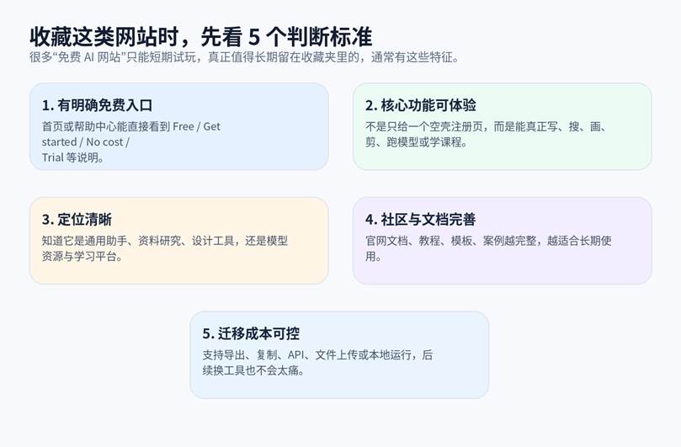Select the heading "3. 定位清晰"
681x447 pixels.
77,220
